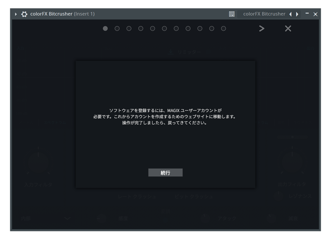Select the seventh page indicator dot
331x243 pixels.
[x=176, y=29]
